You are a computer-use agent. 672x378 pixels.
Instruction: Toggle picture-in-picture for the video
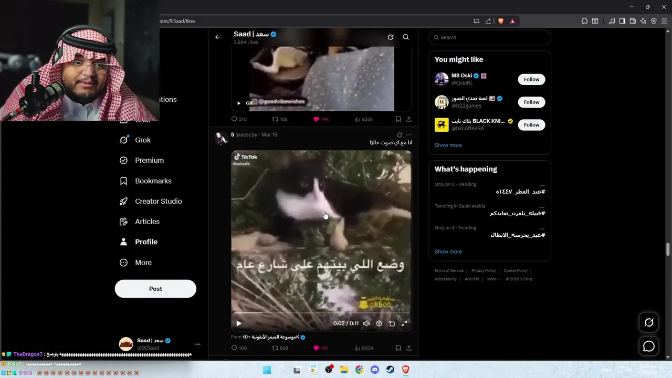pyautogui.click(x=392, y=323)
